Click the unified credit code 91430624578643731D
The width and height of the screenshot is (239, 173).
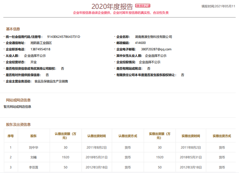pos(63,37)
